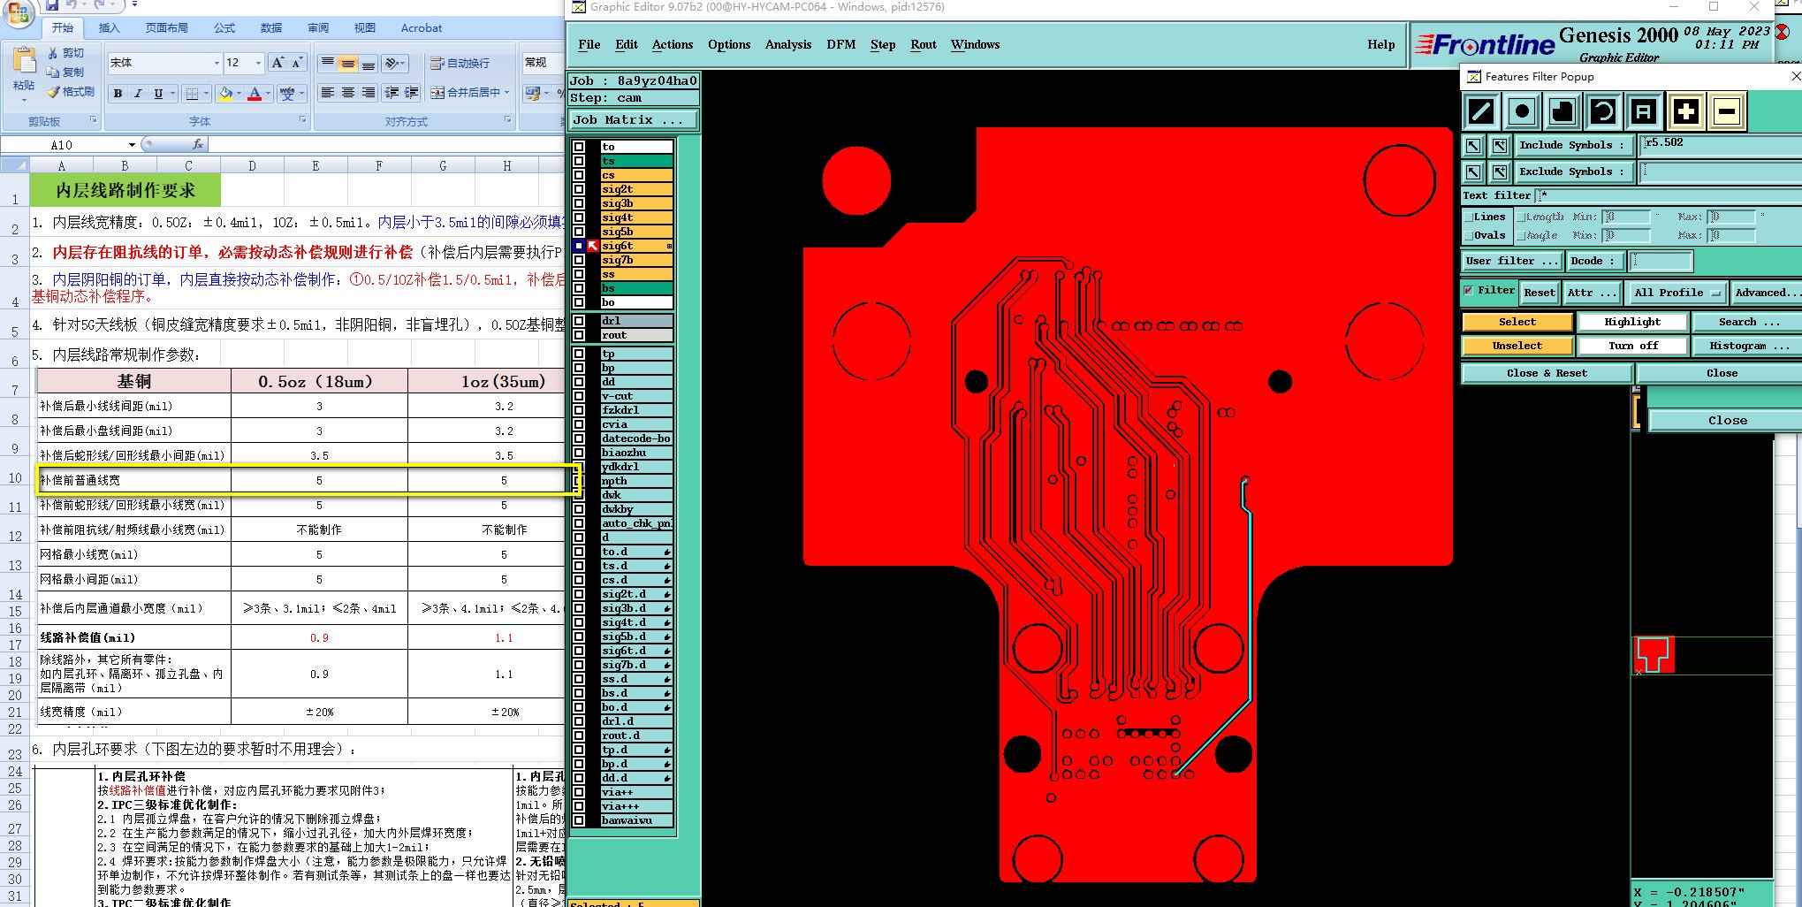Toggle display checkbox for layer 'drl'
This screenshot has width=1802, height=907.
pyautogui.click(x=579, y=321)
